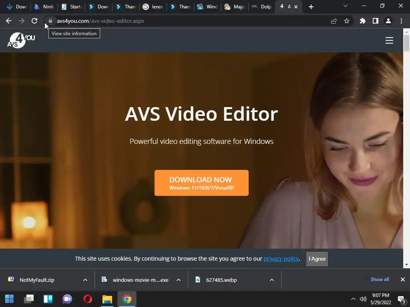Expand options for NotMyFault.zip download
410x307 pixels.
[85, 280]
